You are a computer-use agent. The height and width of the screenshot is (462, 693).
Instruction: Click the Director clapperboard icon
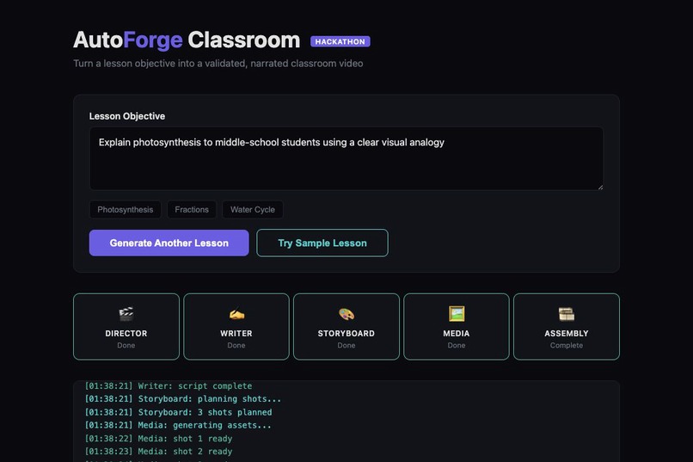pos(126,314)
